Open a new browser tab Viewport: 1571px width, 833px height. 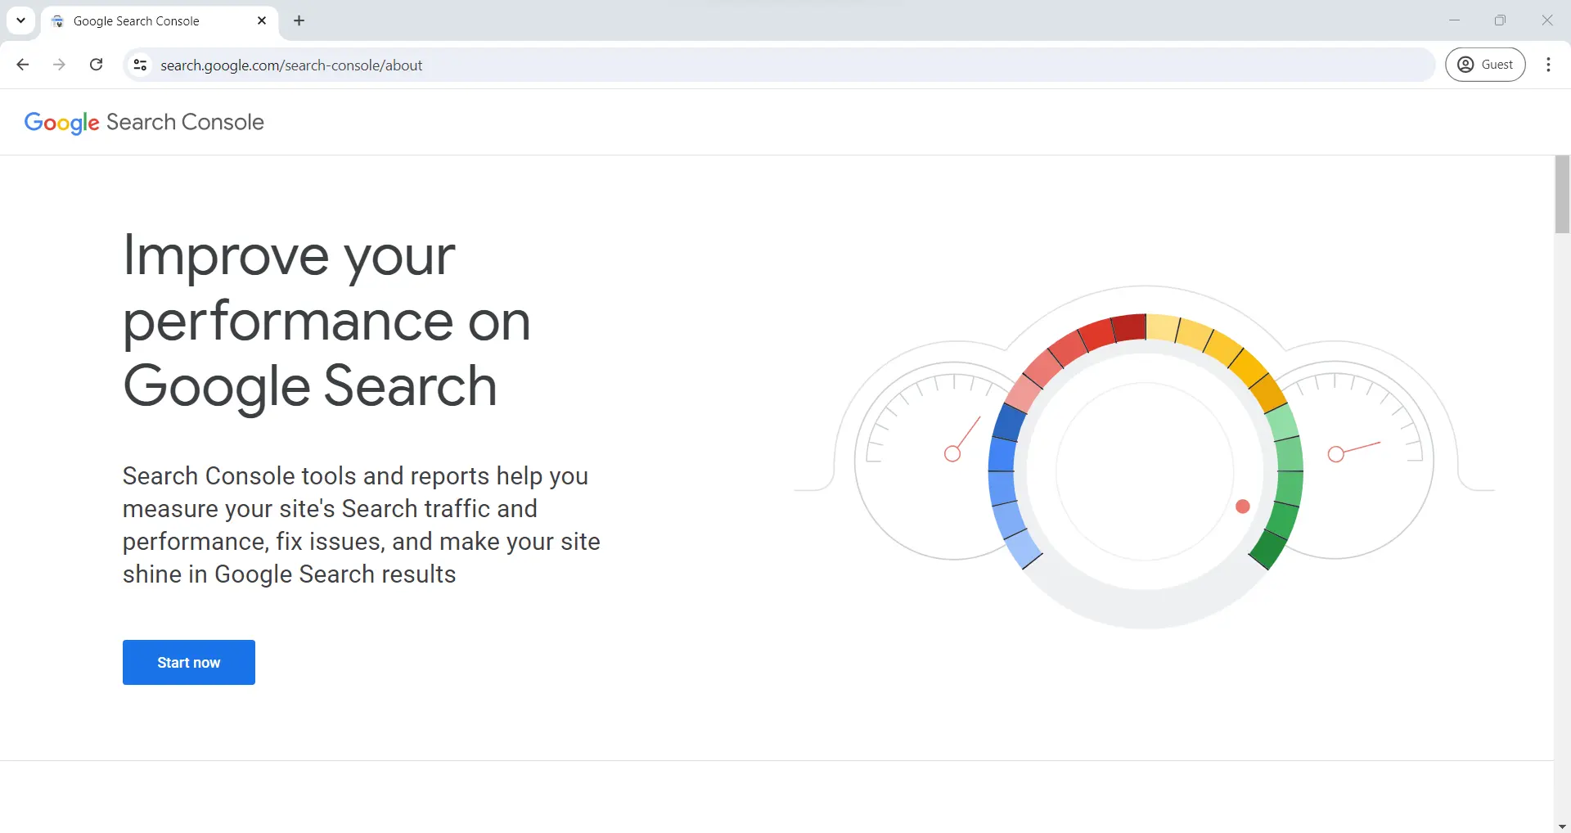[299, 20]
